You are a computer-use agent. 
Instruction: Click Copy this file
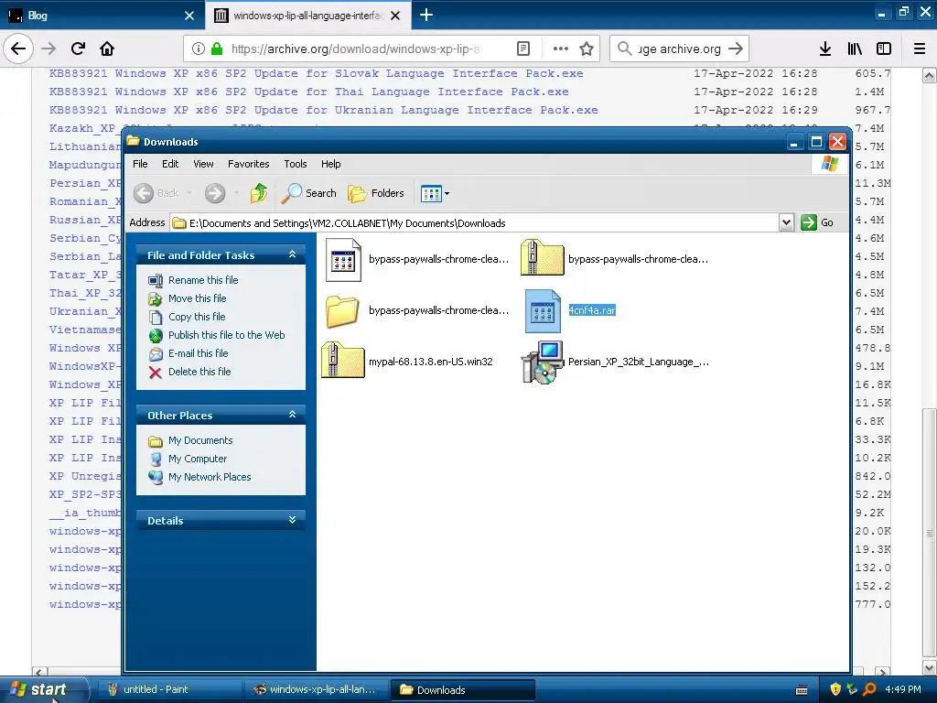[x=197, y=317]
